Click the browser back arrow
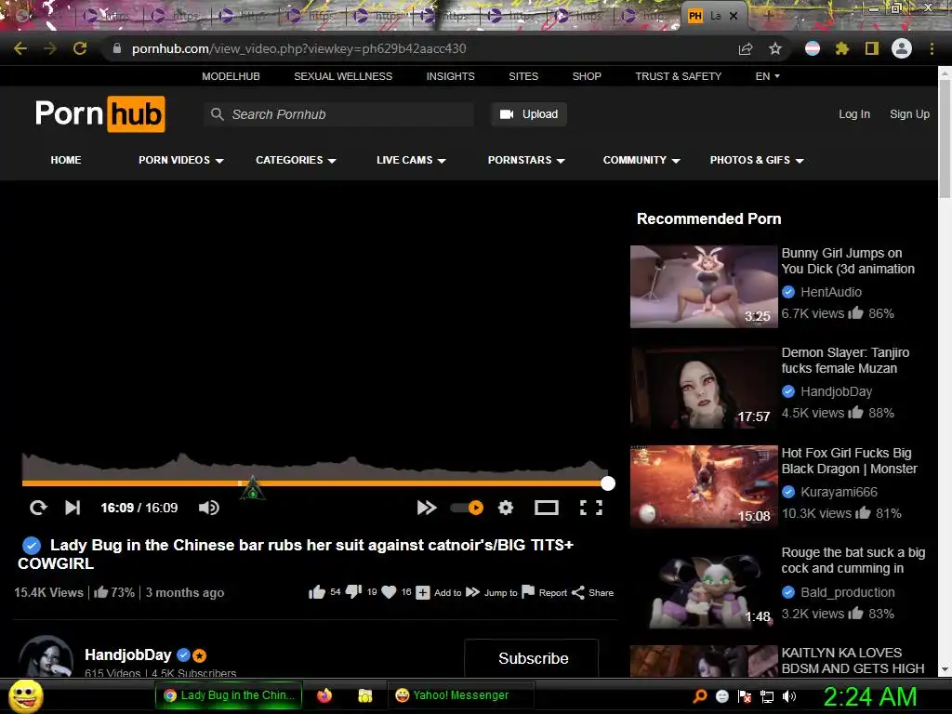Image resolution: width=952 pixels, height=714 pixels. (20, 48)
